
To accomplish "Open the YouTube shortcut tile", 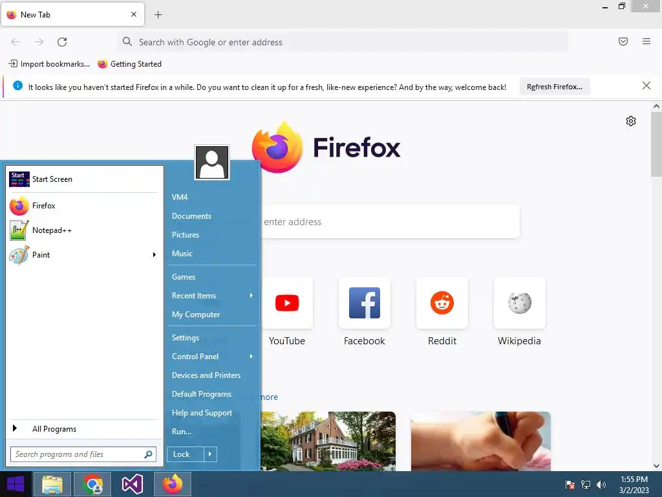I will tap(287, 303).
